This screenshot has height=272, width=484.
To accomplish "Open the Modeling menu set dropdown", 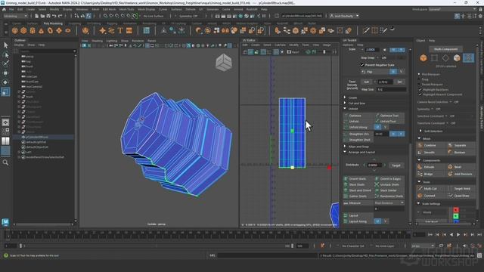I will 15,16.
